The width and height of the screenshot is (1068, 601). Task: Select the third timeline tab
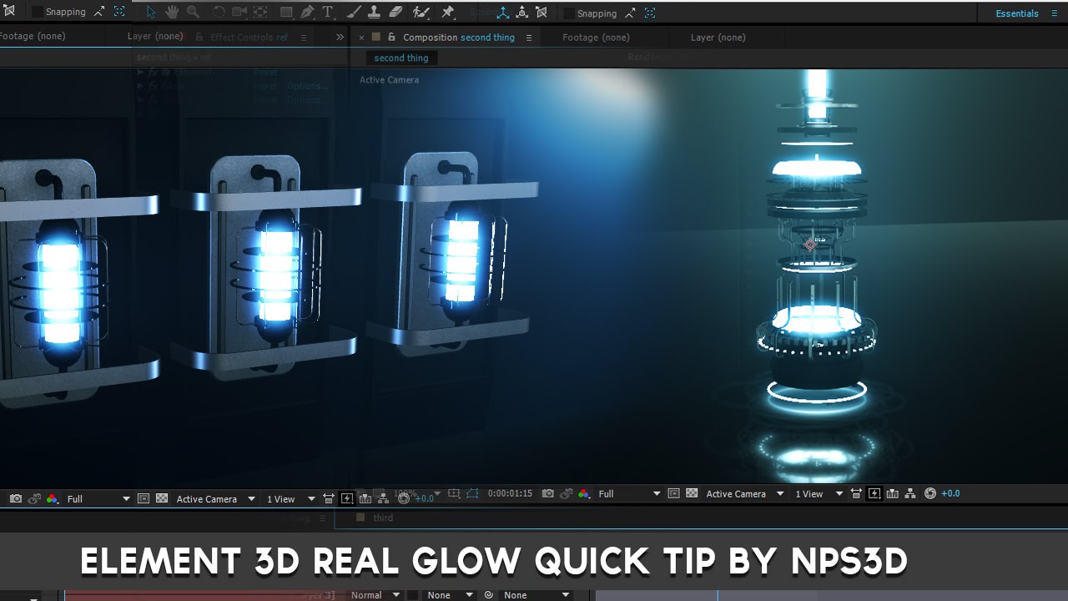point(383,518)
